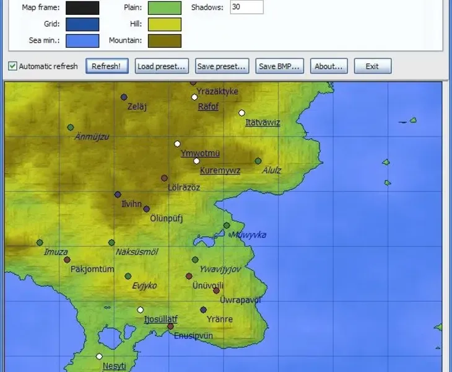Image resolution: width=452 pixels, height=372 pixels.
Task: Click the white Kuremywz city marker
Action: (x=196, y=161)
